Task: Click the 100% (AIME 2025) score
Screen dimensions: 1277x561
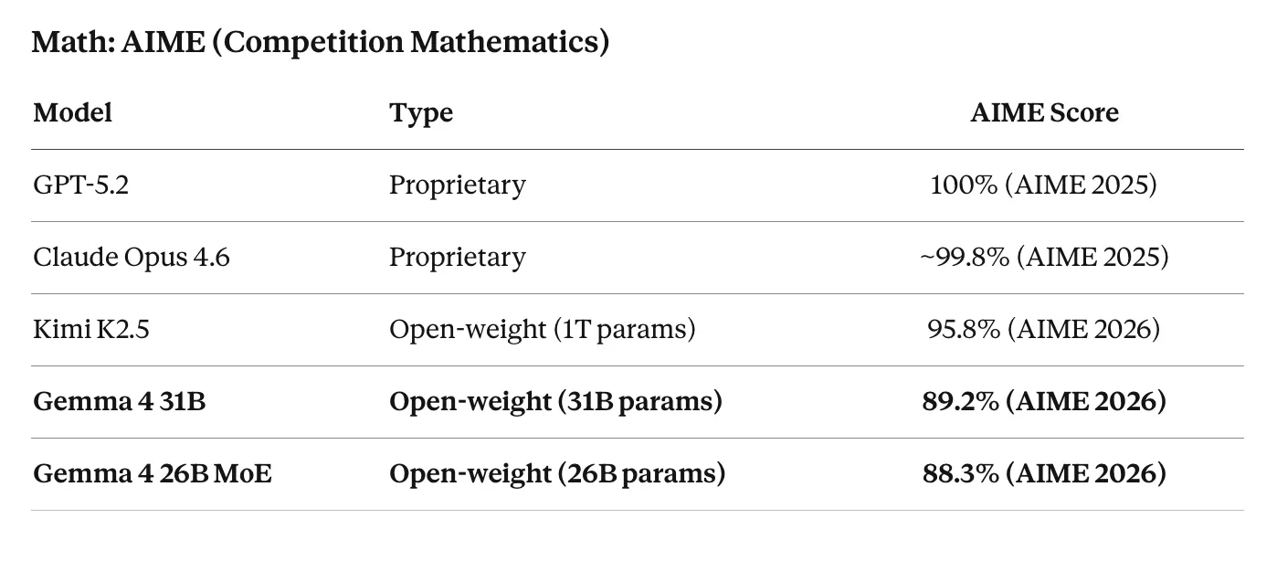Action: 1043,185
